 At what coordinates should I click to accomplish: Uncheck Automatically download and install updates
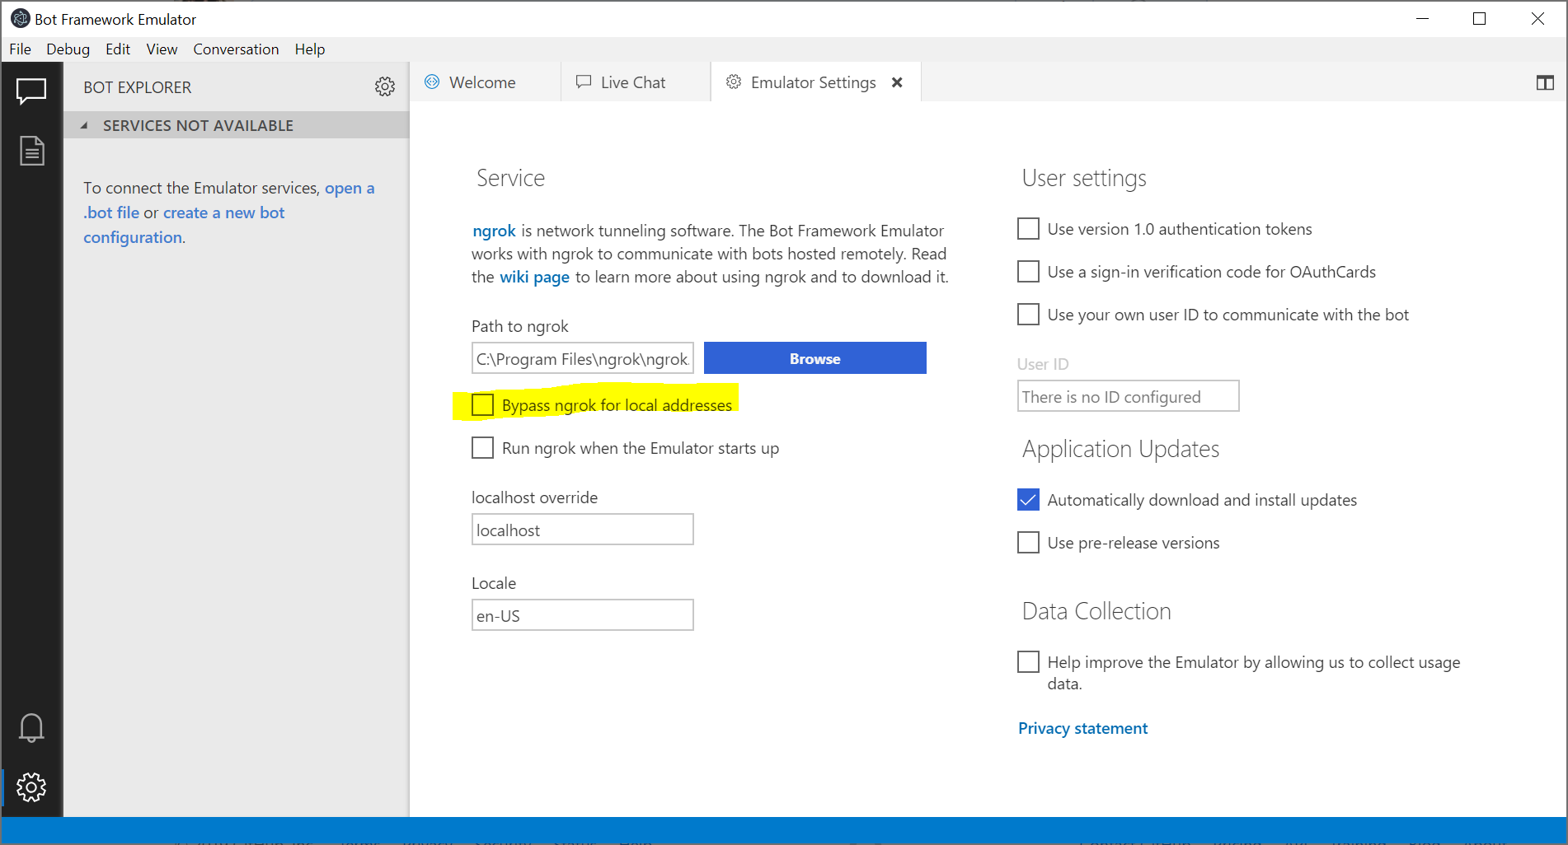1028,500
